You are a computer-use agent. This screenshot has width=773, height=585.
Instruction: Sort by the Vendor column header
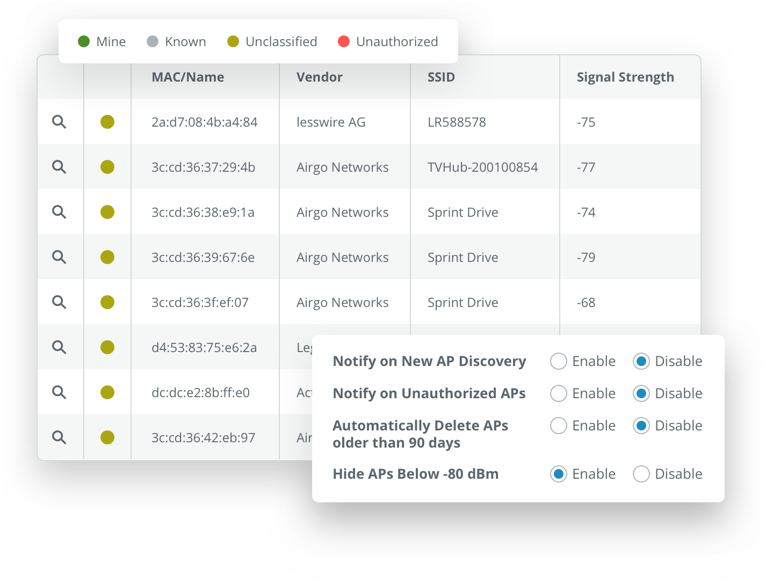[x=319, y=77]
